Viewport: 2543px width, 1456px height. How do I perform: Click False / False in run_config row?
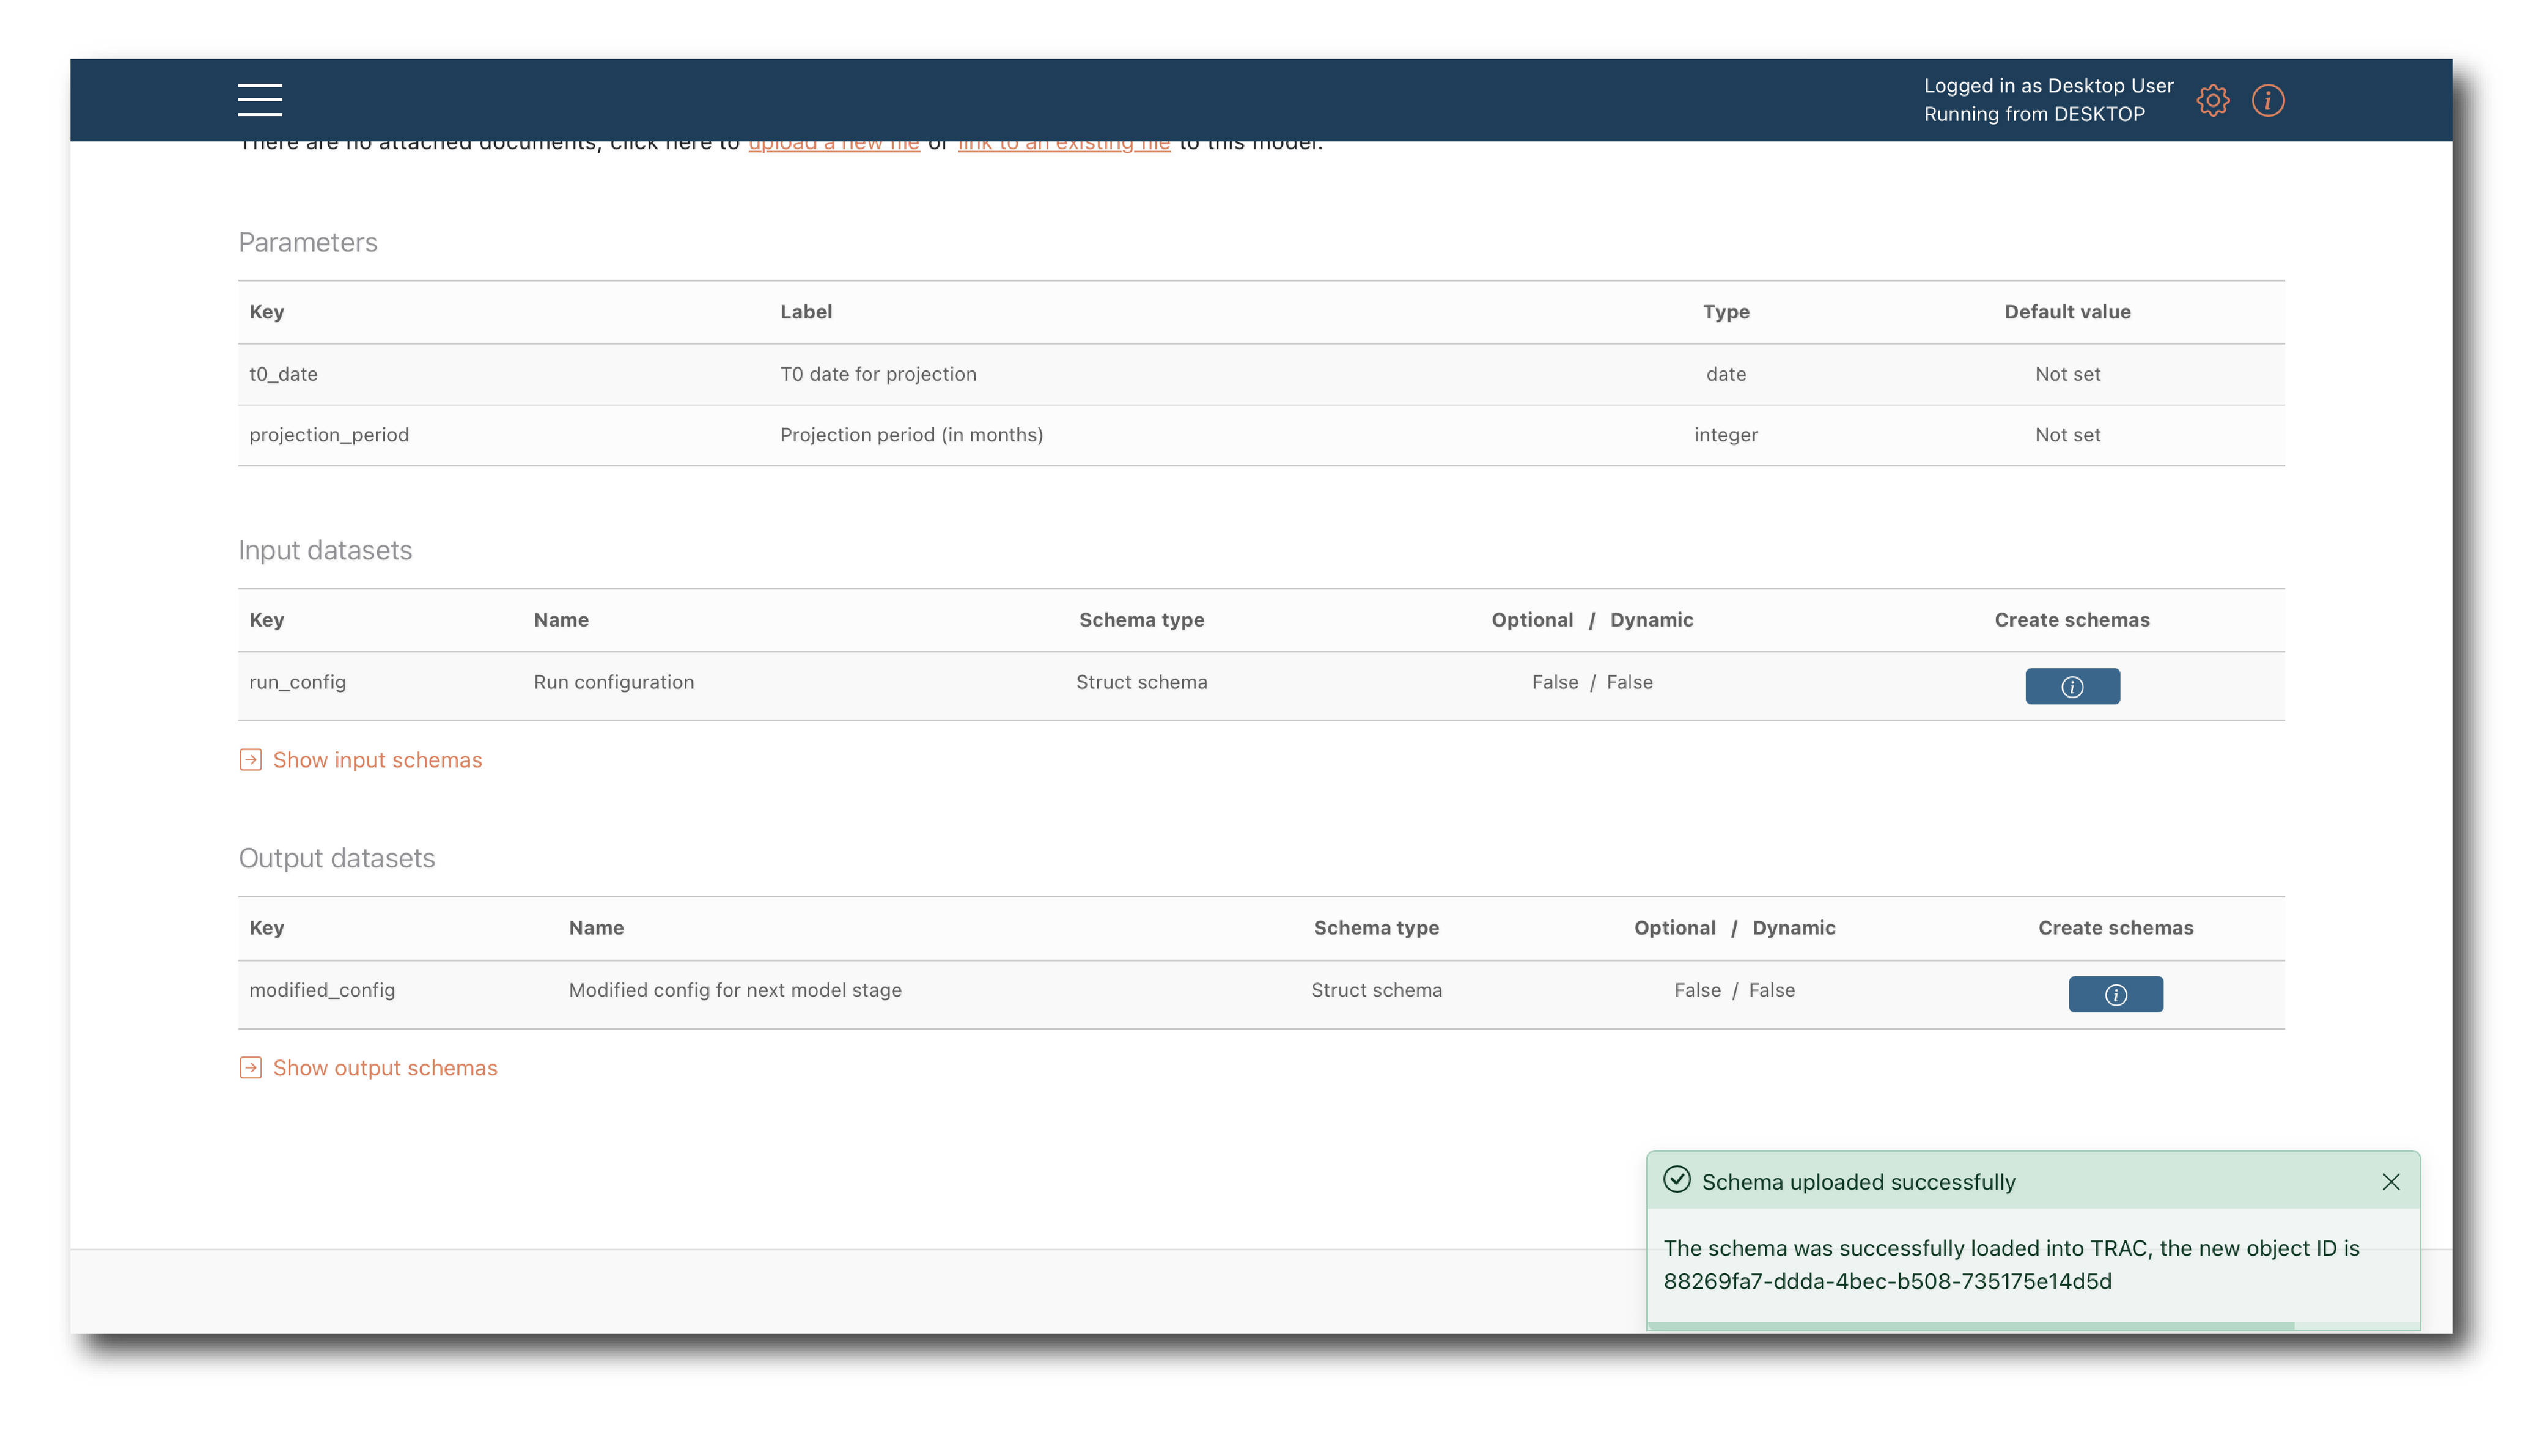(x=1592, y=682)
